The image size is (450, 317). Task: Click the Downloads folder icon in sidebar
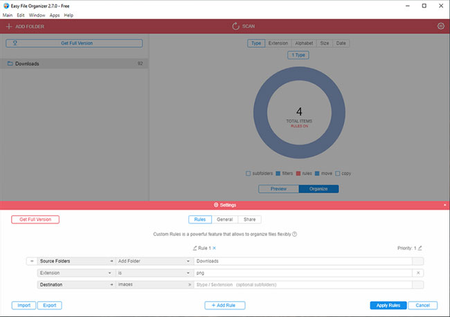pos(10,64)
